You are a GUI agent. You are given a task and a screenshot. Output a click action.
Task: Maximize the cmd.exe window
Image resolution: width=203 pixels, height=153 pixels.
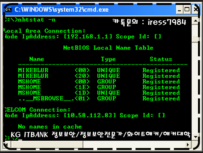point(187,10)
